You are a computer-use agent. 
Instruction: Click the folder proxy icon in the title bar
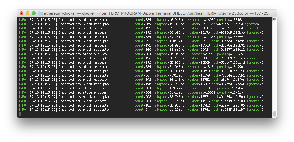click(x=40, y=13)
